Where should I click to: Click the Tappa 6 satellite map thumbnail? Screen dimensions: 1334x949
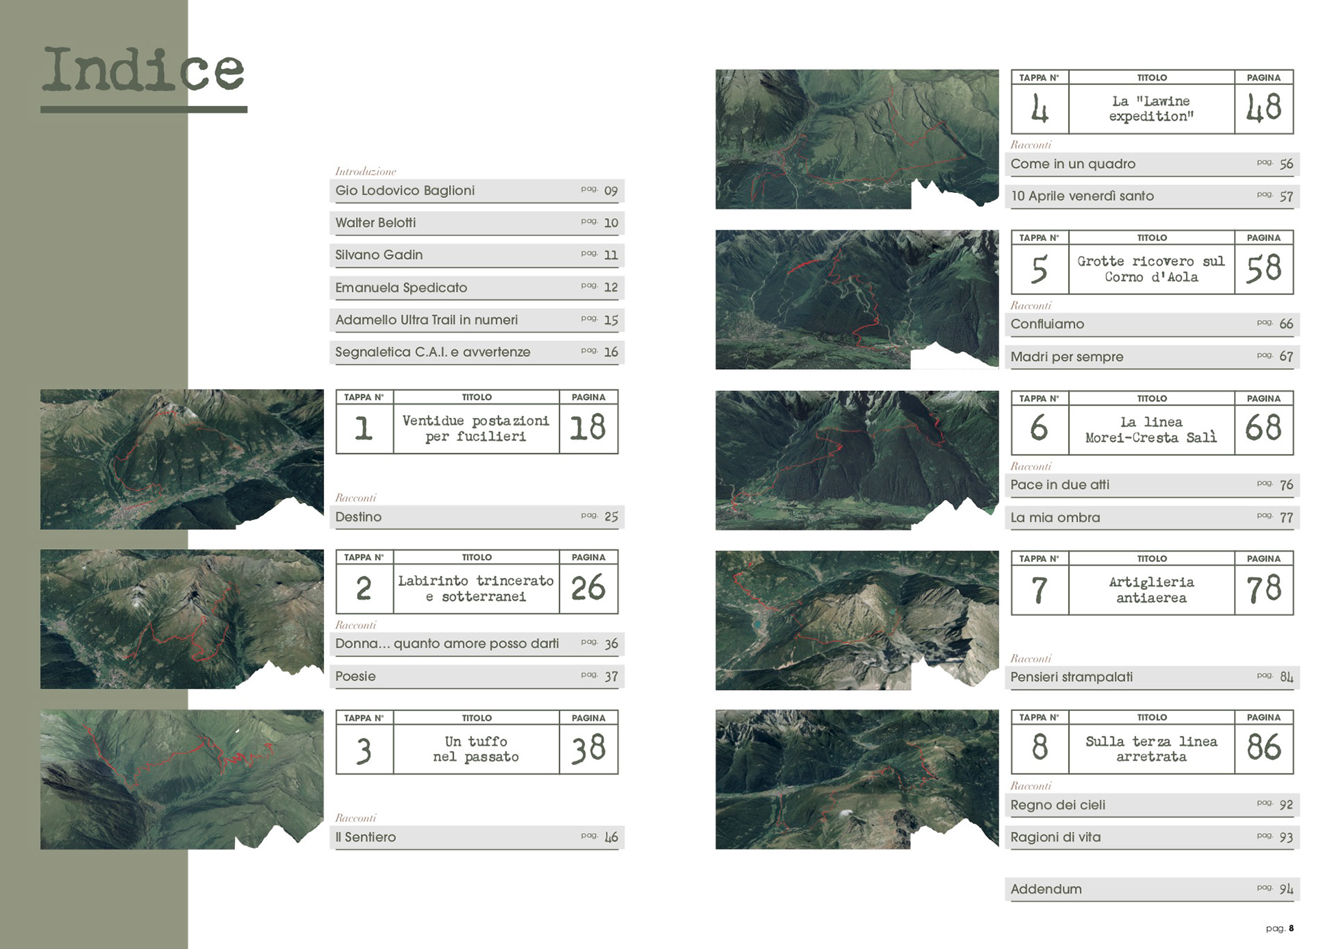click(x=857, y=460)
